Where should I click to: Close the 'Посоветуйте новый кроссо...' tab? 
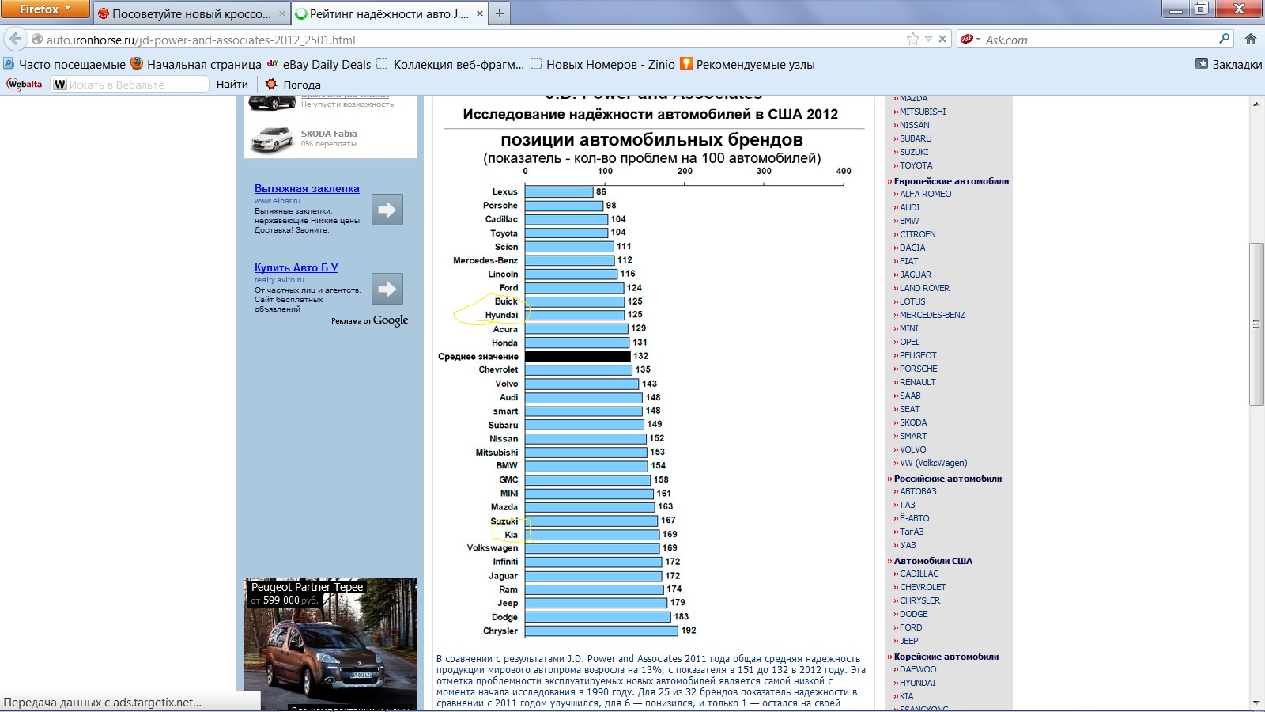[281, 13]
